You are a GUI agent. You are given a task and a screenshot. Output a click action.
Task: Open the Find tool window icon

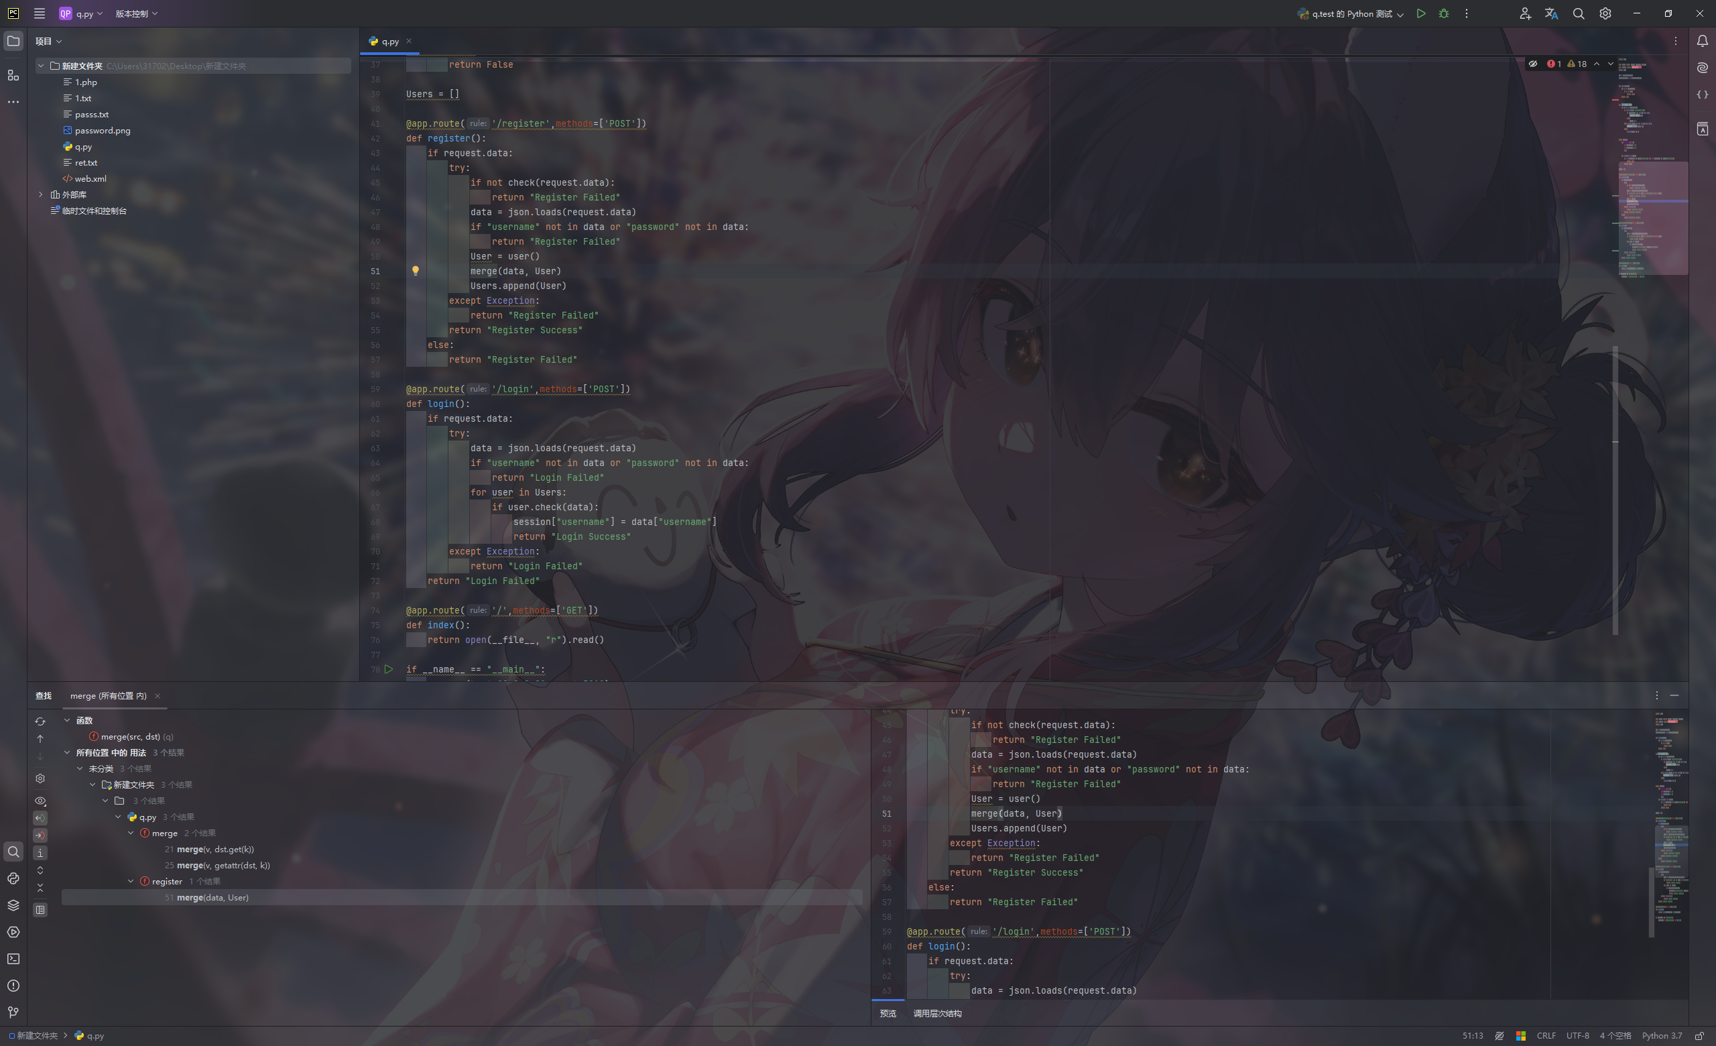coord(13,852)
